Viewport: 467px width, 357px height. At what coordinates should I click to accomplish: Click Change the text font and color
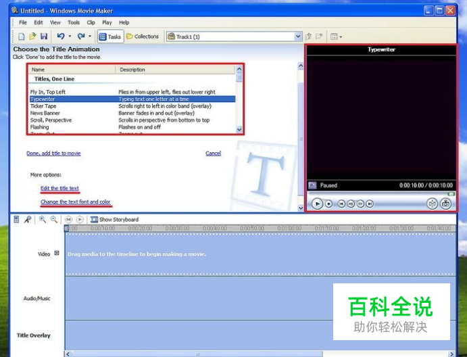(76, 201)
